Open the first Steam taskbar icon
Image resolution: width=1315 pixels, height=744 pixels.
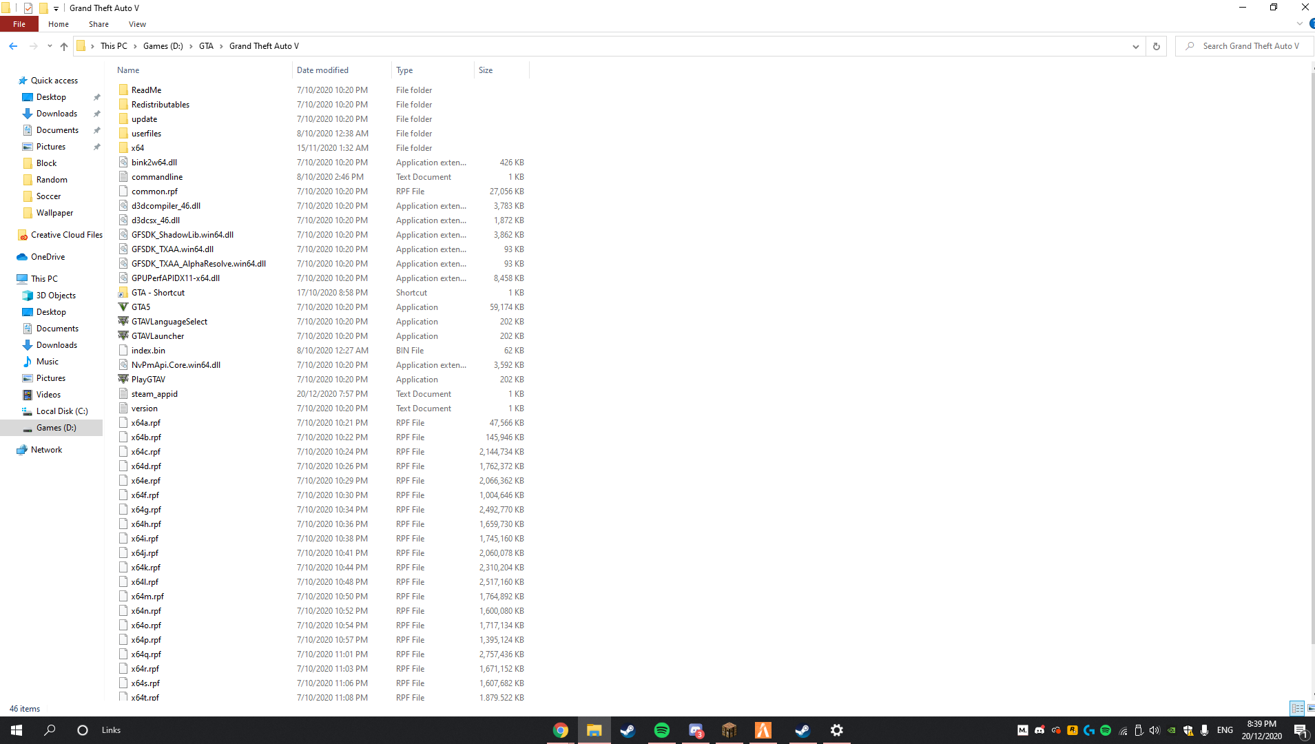628,730
